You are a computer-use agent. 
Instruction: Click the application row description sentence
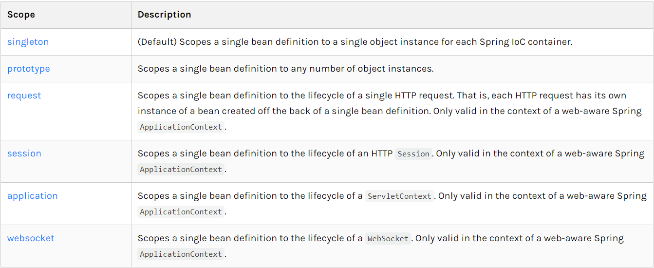click(x=250, y=196)
